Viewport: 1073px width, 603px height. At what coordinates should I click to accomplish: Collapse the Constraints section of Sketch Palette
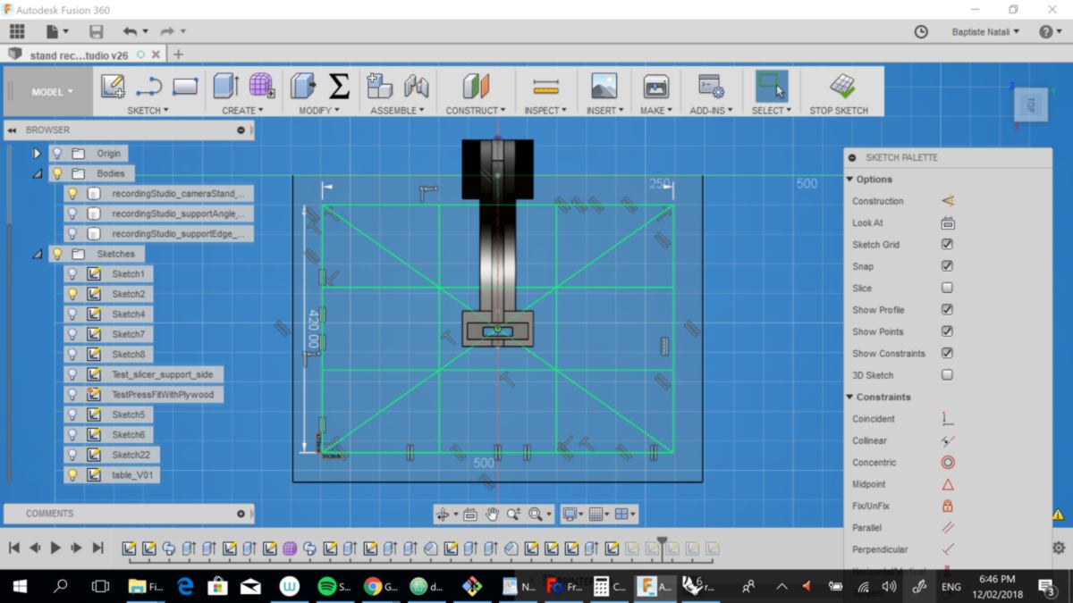pyautogui.click(x=850, y=398)
